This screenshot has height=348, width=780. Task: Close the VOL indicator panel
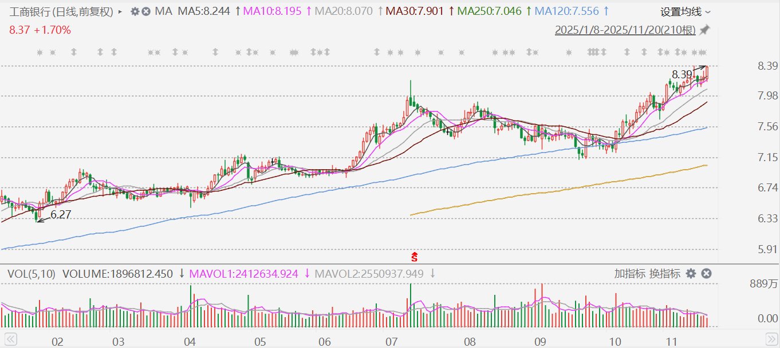pos(706,274)
